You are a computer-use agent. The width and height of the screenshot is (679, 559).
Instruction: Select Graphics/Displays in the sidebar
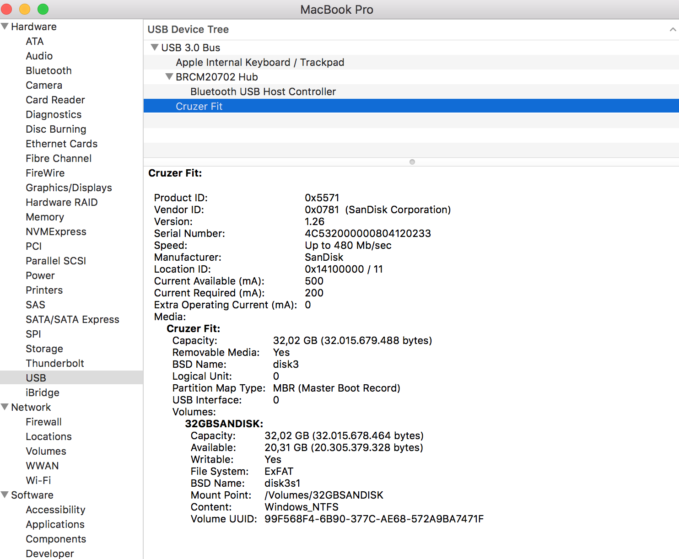(x=69, y=188)
